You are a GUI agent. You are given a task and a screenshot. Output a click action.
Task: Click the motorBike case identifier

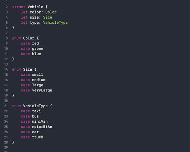42,127
